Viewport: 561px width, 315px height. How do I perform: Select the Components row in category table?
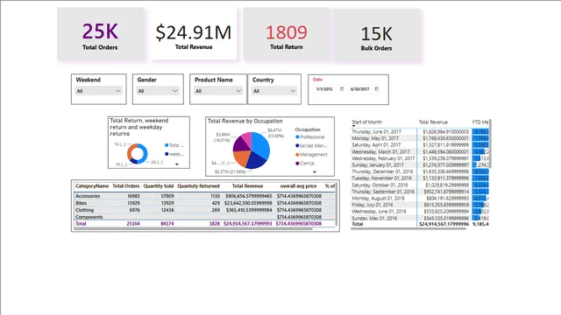204,217
